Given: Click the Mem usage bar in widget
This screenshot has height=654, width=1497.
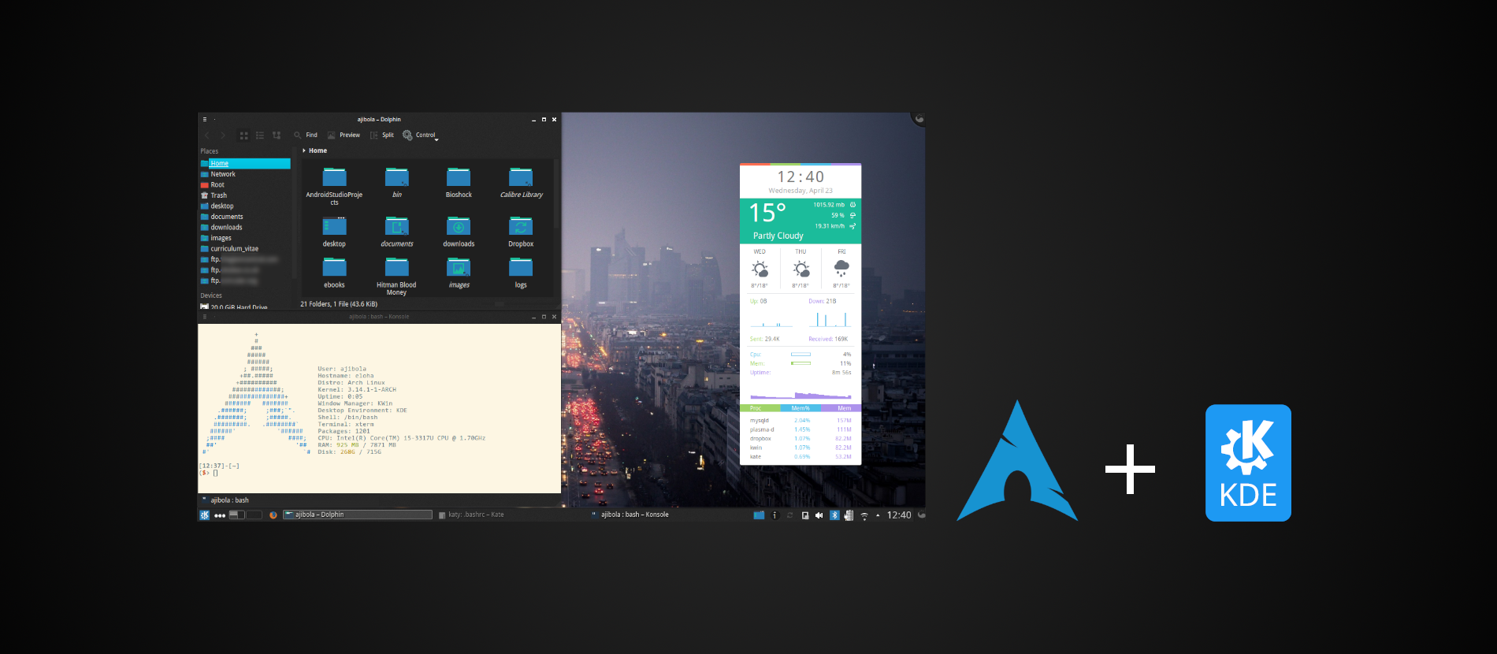Looking at the screenshot, I should 801,363.
